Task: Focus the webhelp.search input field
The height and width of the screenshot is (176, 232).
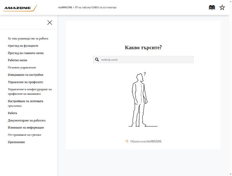Action: [143, 60]
